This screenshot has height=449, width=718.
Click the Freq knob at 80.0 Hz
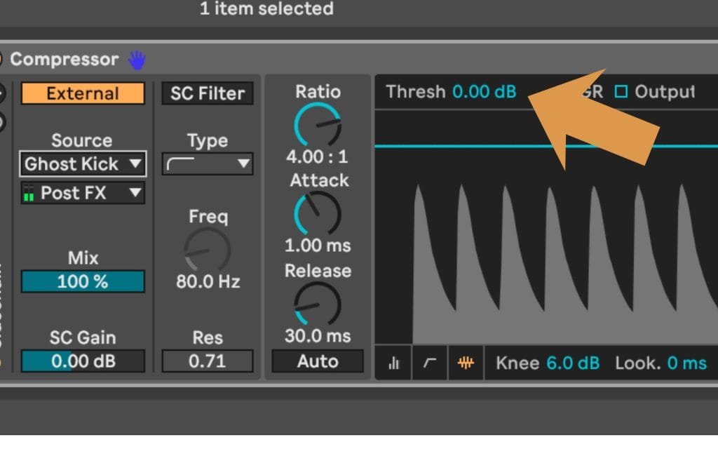click(x=208, y=250)
